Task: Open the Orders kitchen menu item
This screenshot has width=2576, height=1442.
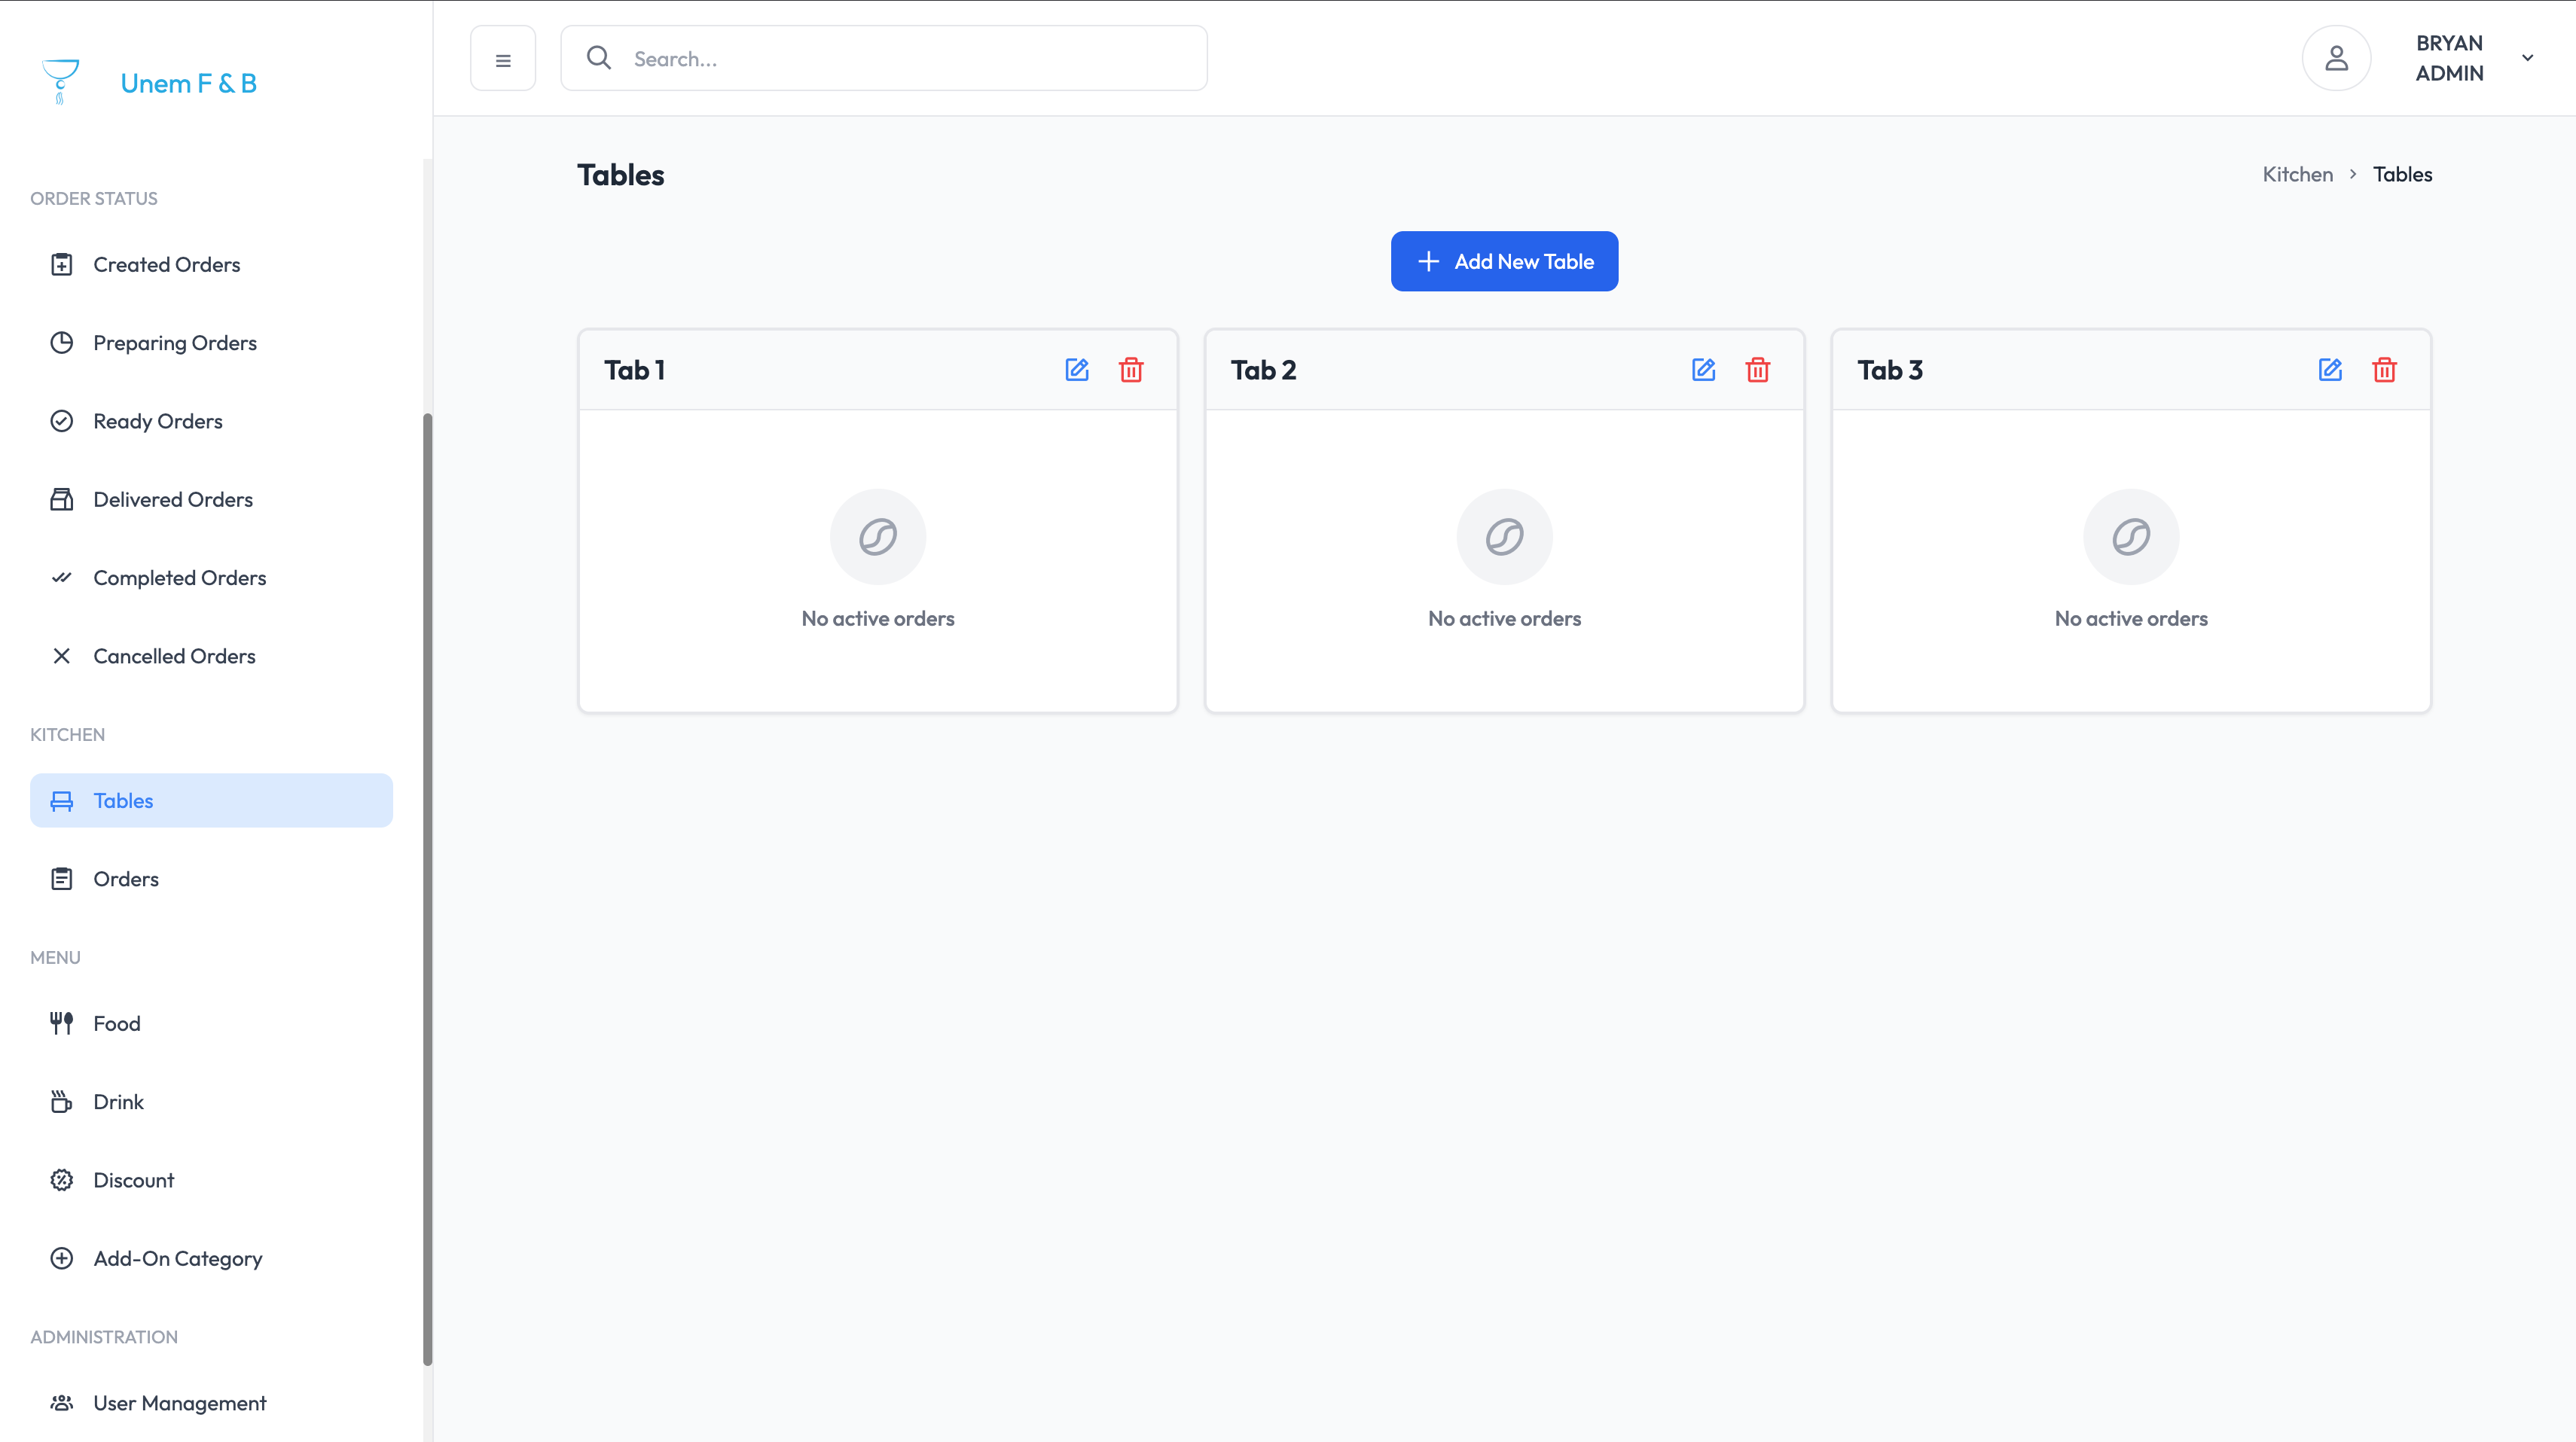Action: coord(211,879)
